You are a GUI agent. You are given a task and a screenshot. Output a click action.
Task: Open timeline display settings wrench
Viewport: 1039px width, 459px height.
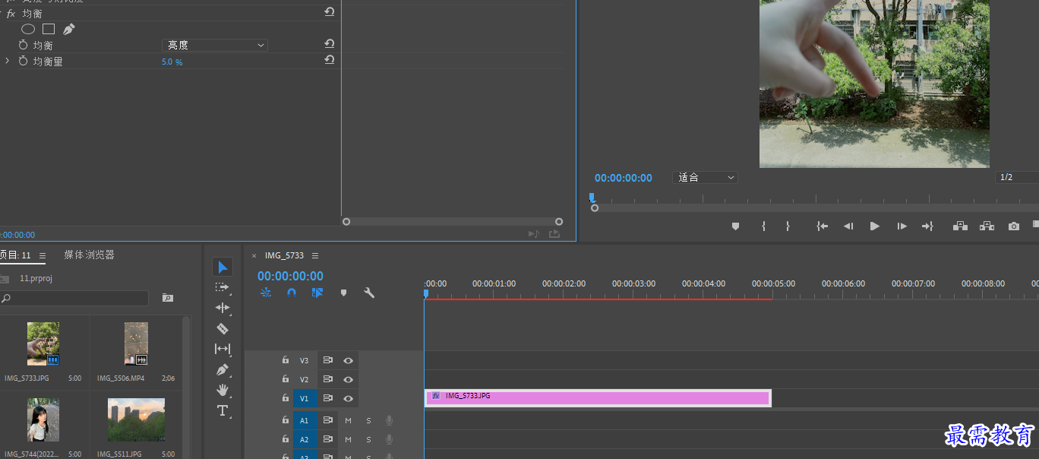[369, 293]
